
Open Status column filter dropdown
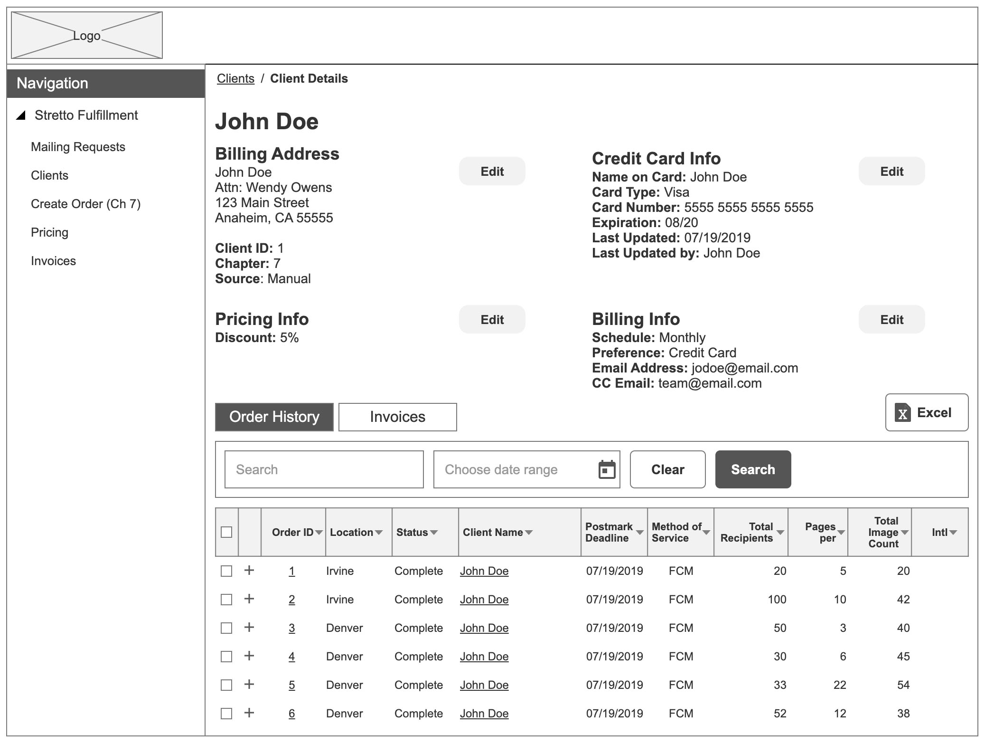[x=434, y=533]
